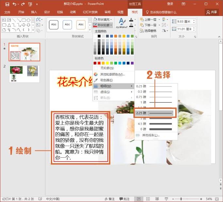Toggle the 批注 comments pane
The height and width of the screenshot is (202, 223).
pyautogui.click(x=124, y=199)
